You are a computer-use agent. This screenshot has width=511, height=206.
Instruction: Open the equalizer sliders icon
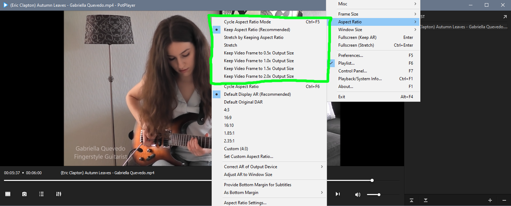pos(59,194)
